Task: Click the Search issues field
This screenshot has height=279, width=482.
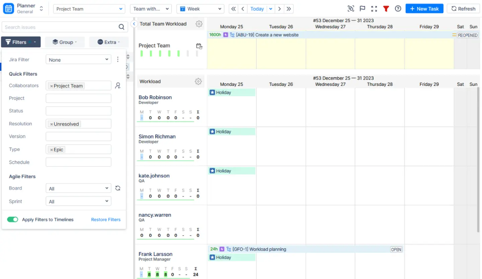Action: point(60,27)
